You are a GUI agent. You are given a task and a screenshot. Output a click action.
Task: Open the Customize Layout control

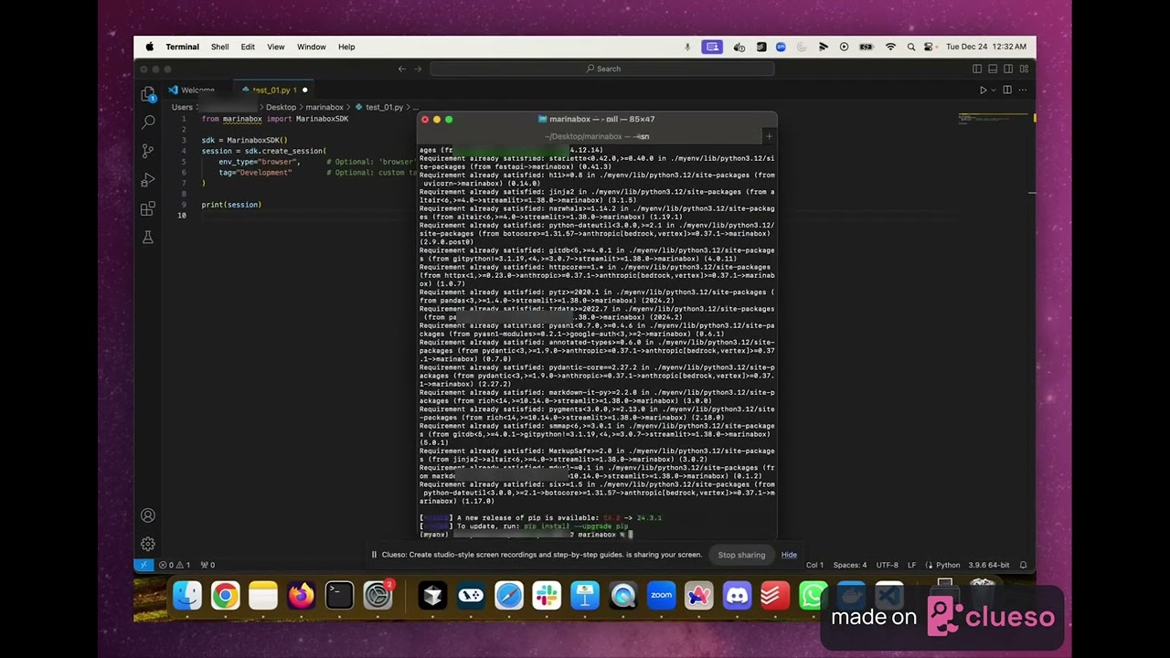tap(1024, 69)
